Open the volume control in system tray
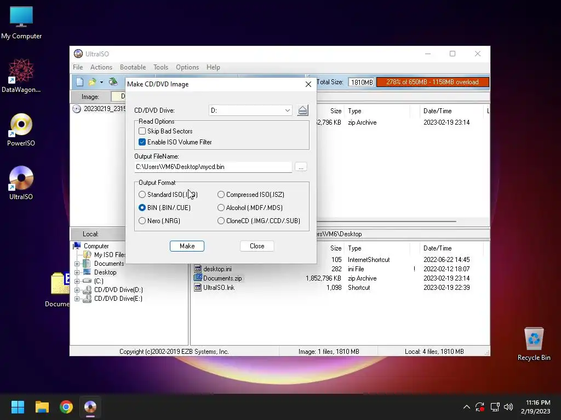Image resolution: width=561 pixels, height=420 pixels. pos(508,407)
